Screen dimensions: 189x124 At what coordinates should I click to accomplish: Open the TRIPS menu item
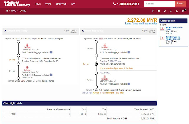tap(48, 4)
